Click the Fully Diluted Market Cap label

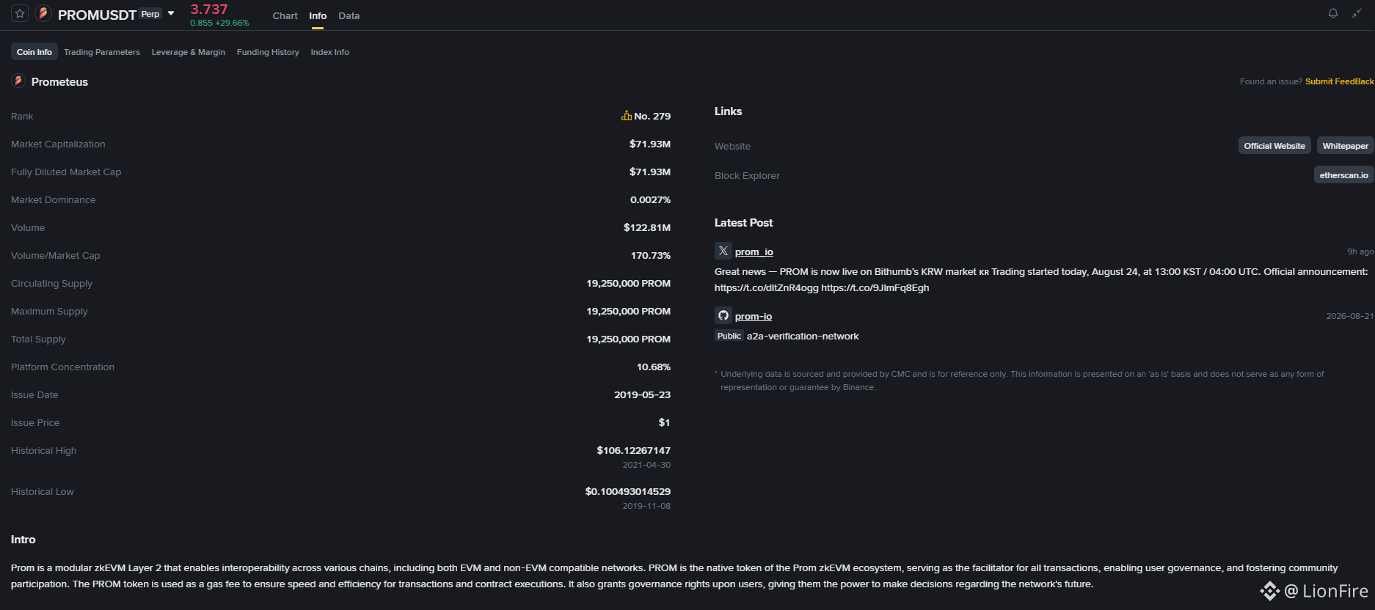(x=66, y=172)
